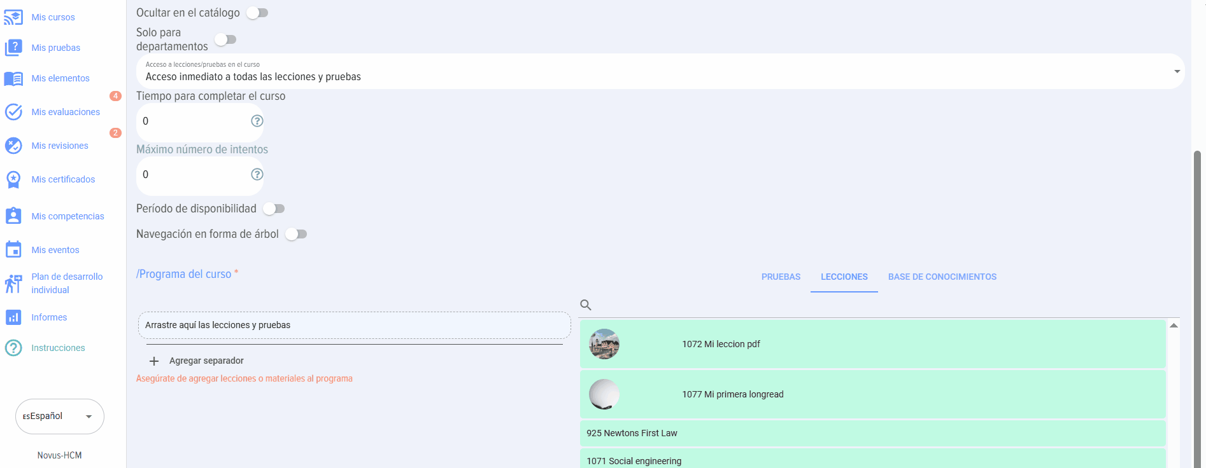
Task: Enable Navegación en forma de árbol
Action: coord(296,234)
